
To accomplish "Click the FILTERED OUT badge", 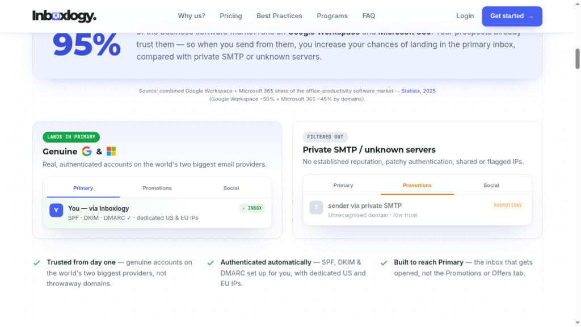I will (325, 137).
